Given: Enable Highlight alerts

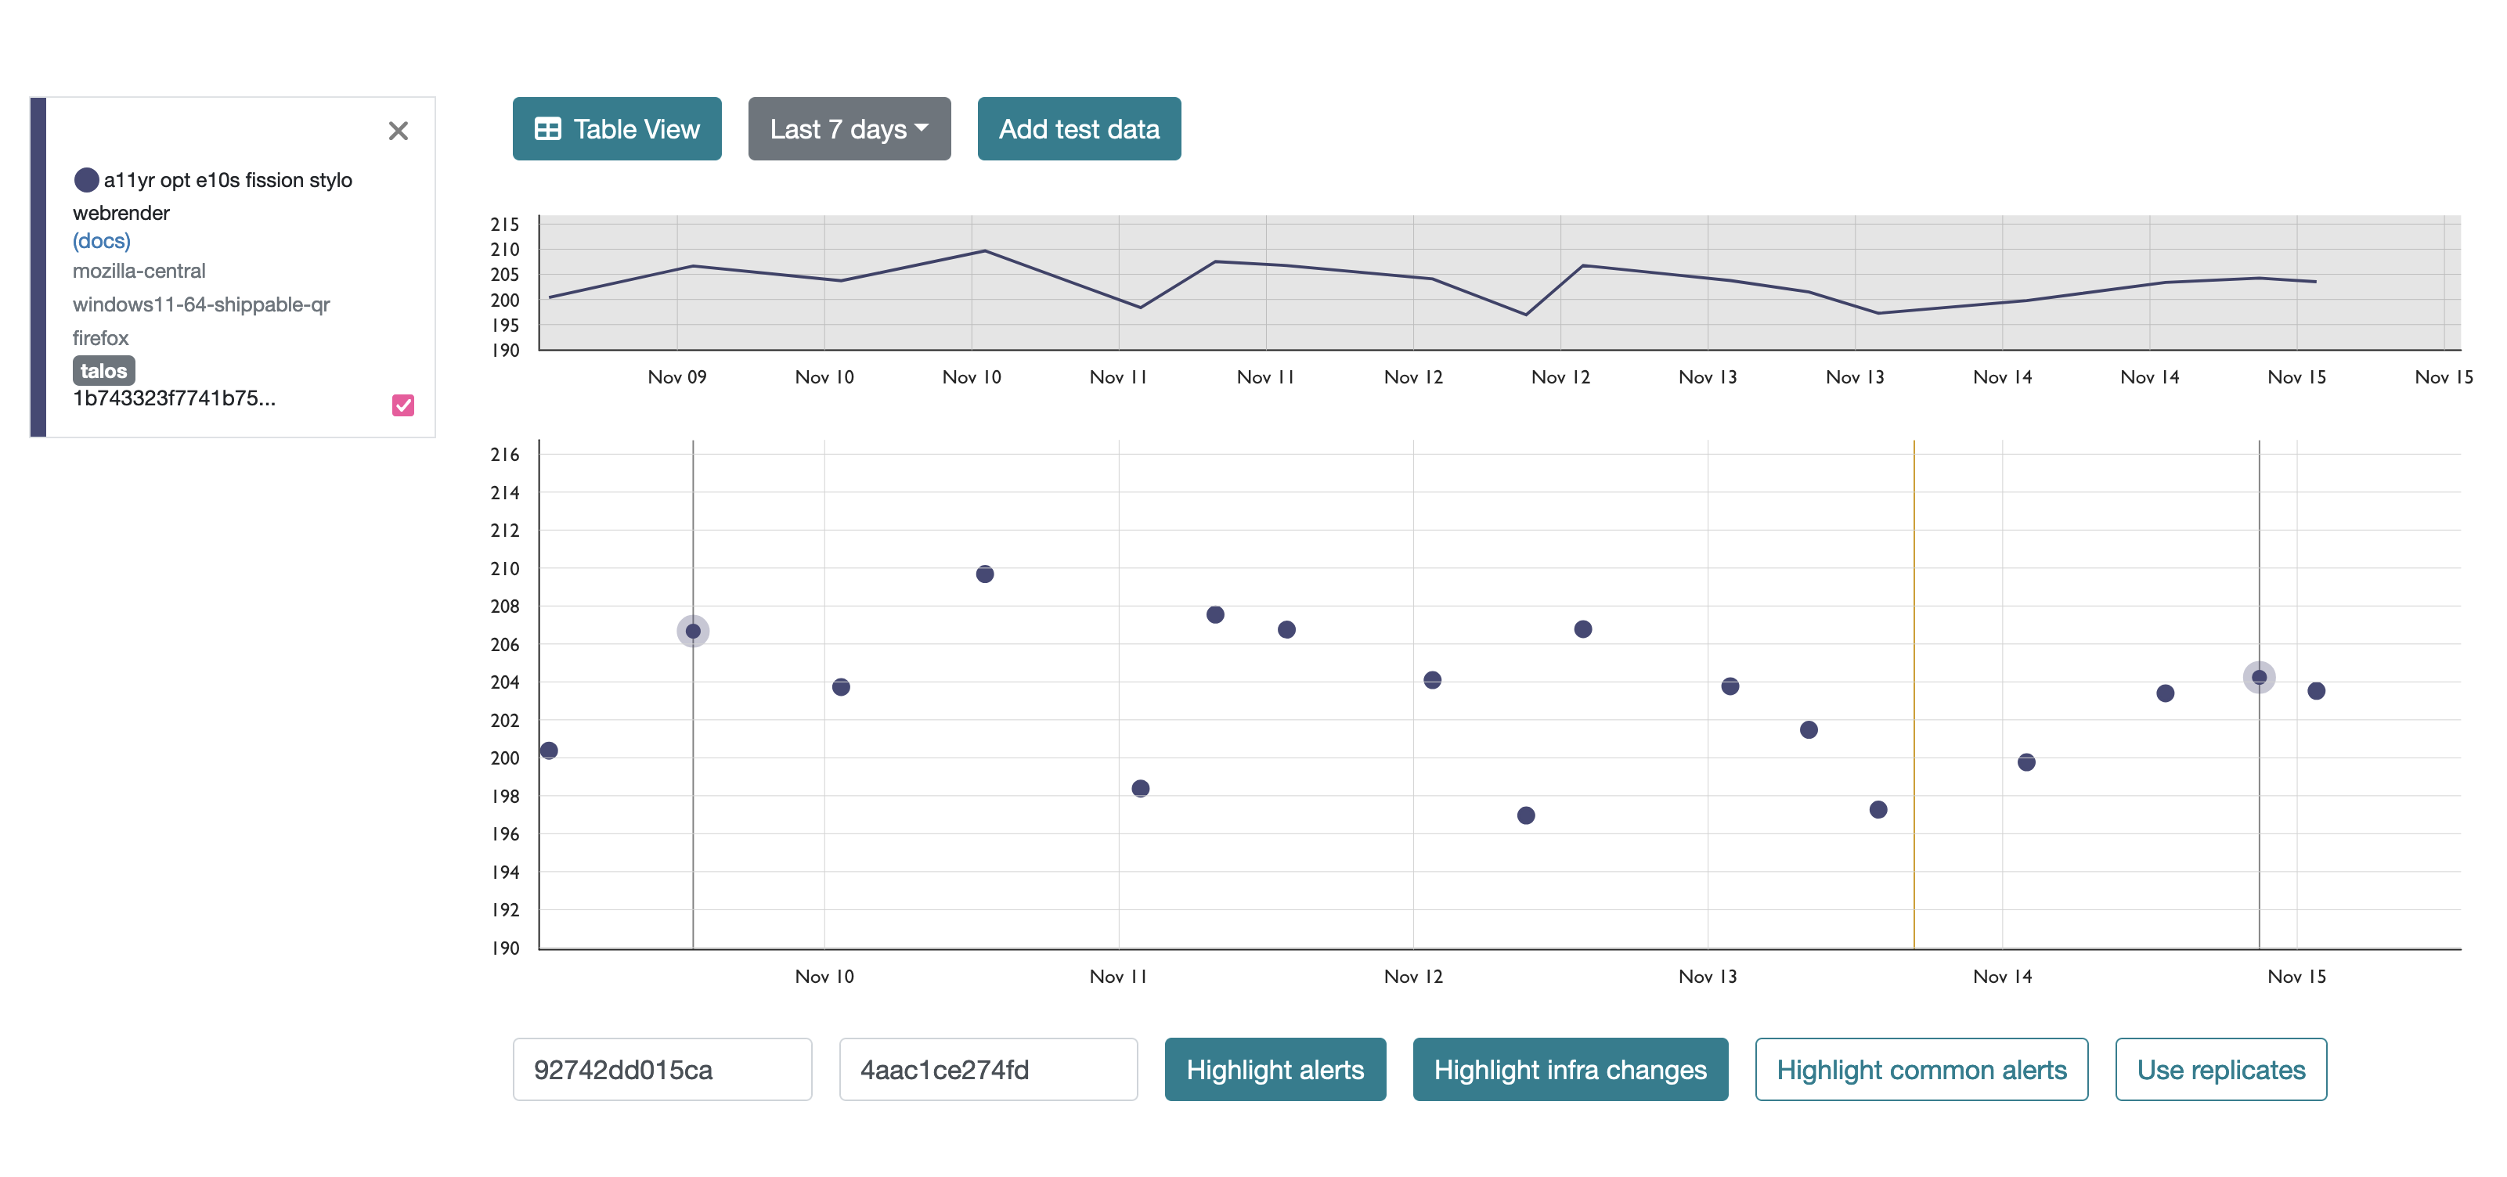Looking at the screenshot, I should 1275,1069.
